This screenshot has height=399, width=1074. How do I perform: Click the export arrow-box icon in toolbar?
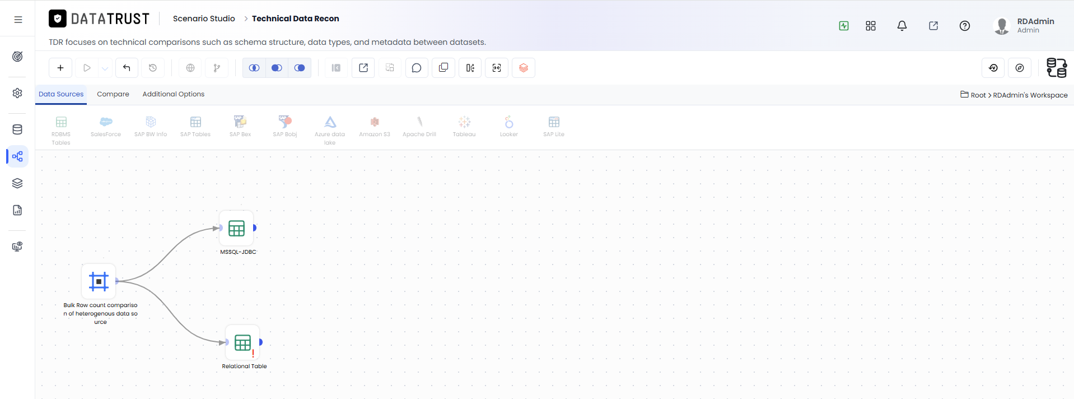(x=363, y=68)
